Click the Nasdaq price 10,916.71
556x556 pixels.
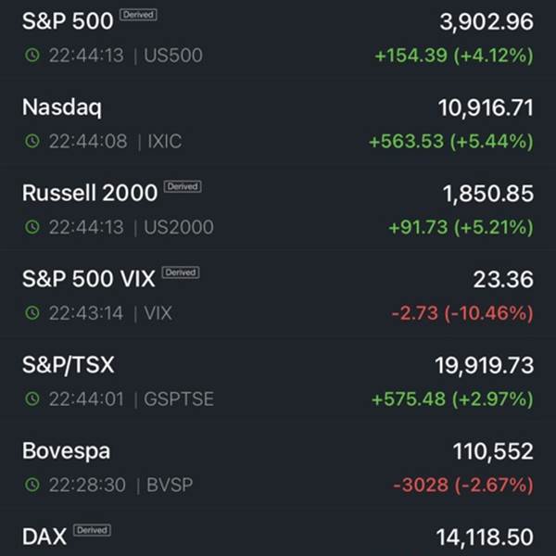486,107
